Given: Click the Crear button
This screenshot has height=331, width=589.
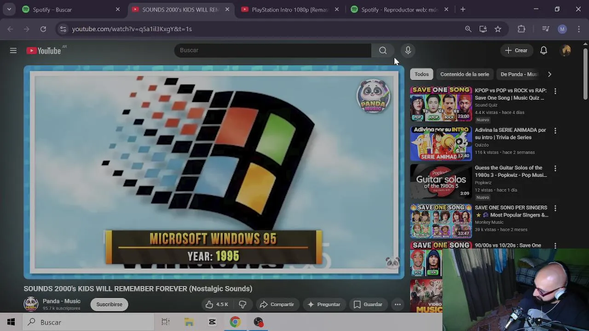Looking at the screenshot, I should [x=516, y=51].
